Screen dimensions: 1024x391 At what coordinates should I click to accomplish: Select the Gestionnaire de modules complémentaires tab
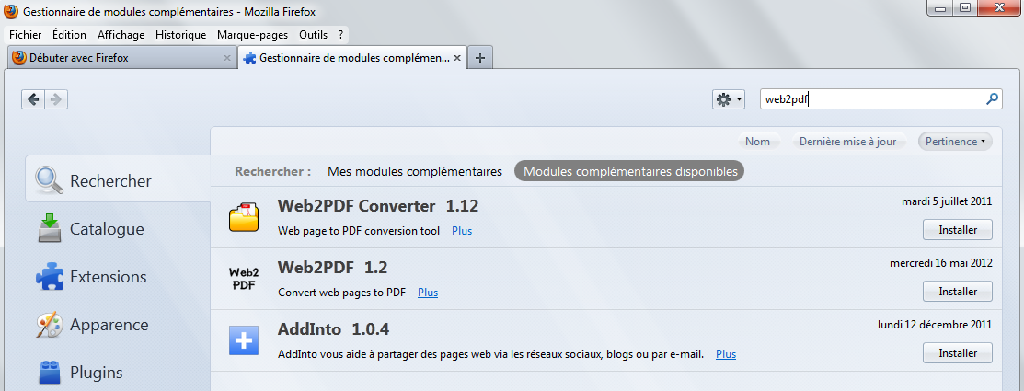point(352,57)
